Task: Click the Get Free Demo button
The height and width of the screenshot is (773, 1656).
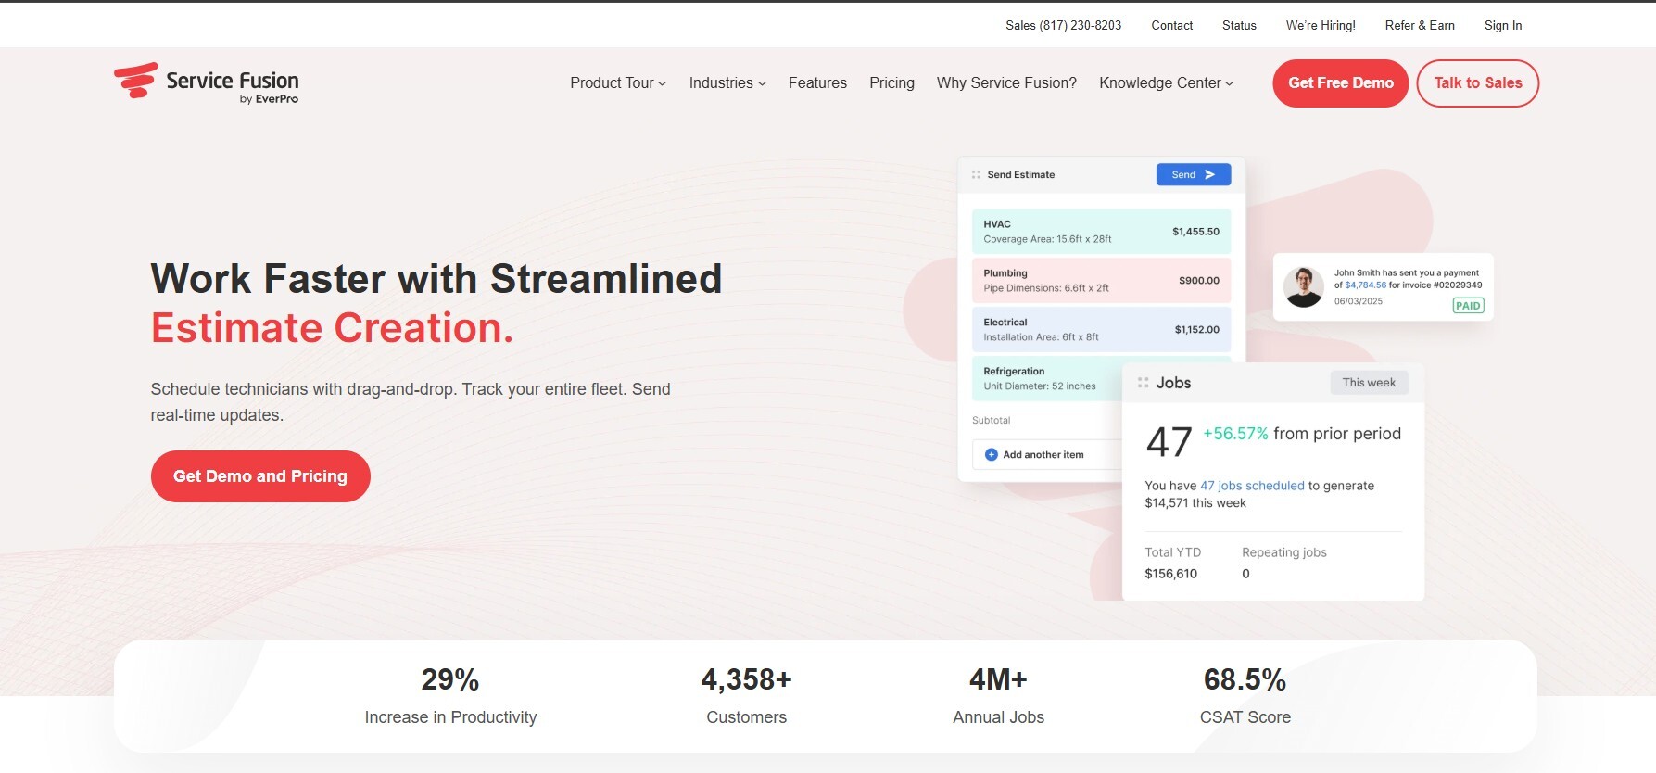Action: tap(1340, 83)
